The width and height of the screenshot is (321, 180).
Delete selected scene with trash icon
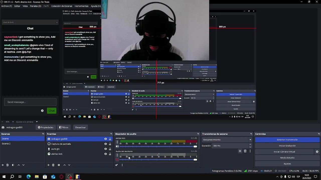click(8, 165)
